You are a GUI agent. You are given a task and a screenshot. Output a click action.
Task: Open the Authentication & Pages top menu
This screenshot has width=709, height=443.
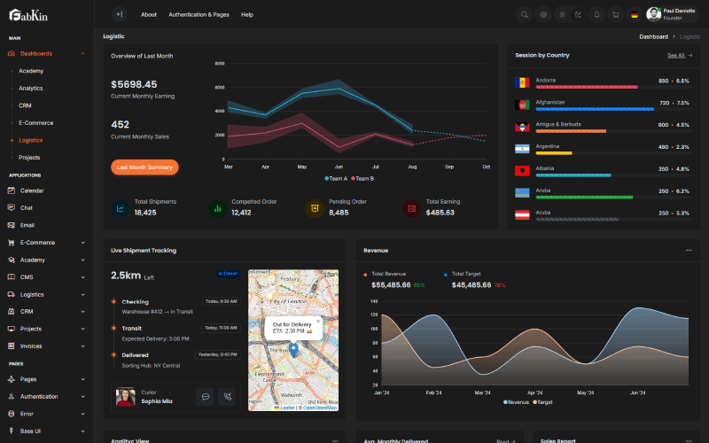click(x=199, y=14)
